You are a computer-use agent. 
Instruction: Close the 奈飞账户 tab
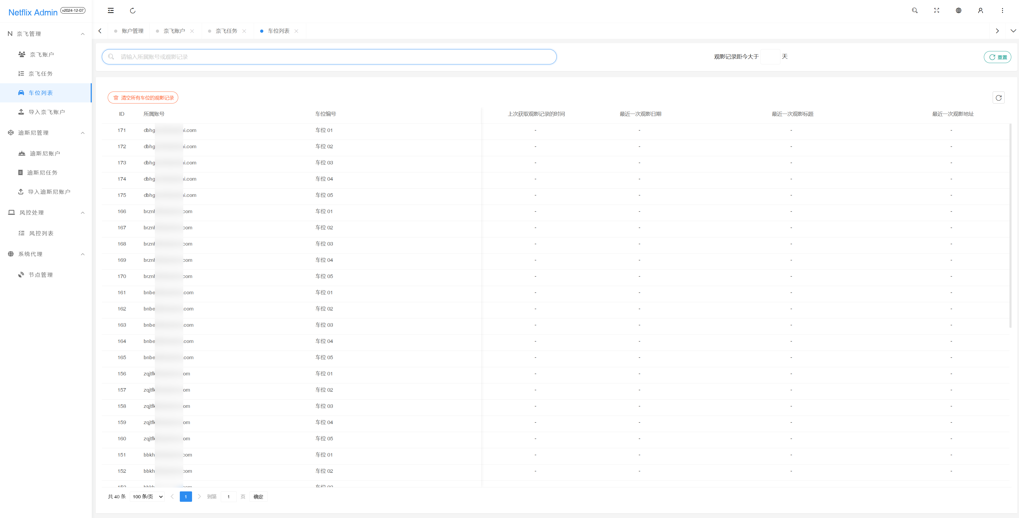[192, 31]
